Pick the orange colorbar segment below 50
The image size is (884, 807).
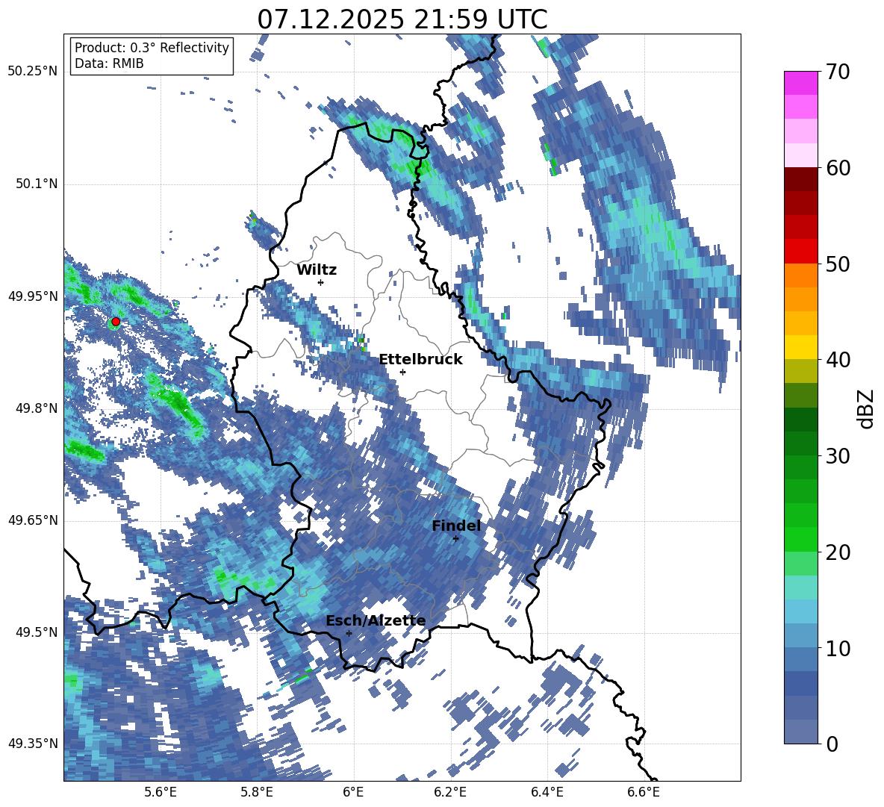[x=800, y=275]
